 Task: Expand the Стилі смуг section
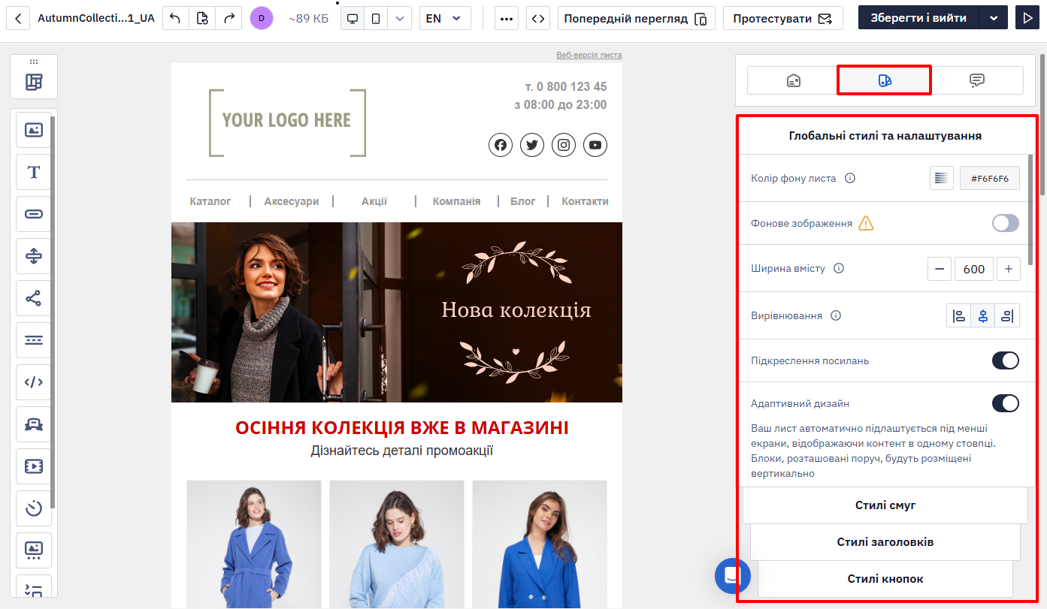pos(885,505)
